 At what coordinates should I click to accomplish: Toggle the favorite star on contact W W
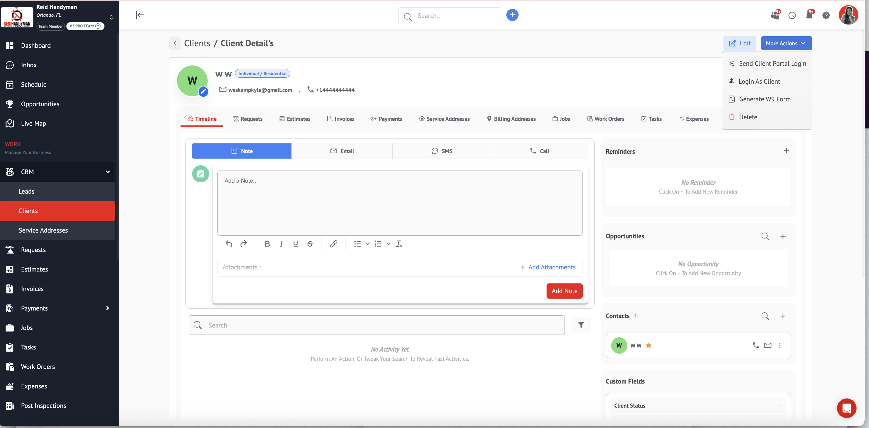pos(648,346)
